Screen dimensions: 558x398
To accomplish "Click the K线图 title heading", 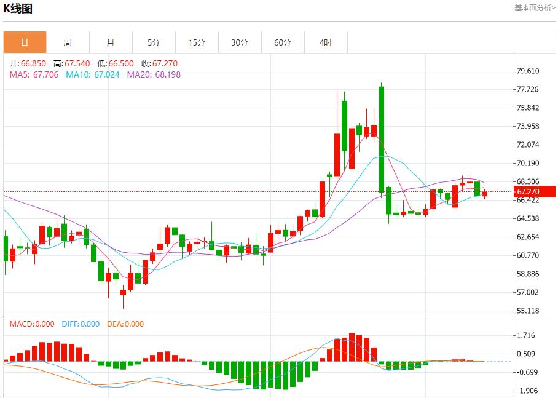I will [18, 9].
